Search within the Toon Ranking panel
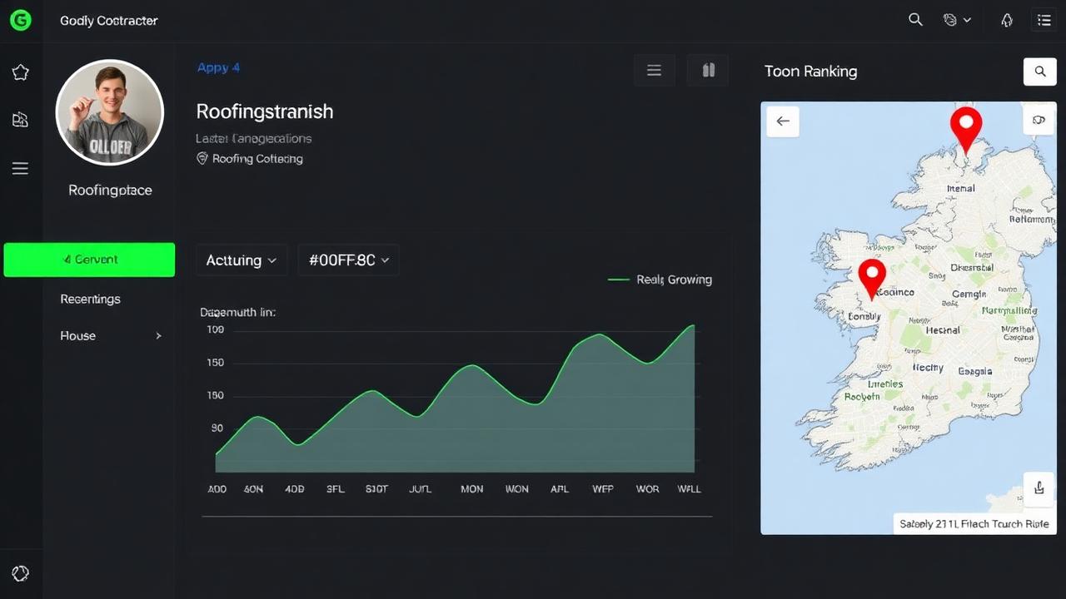Viewport: 1066px width, 599px height. point(1040,72)
